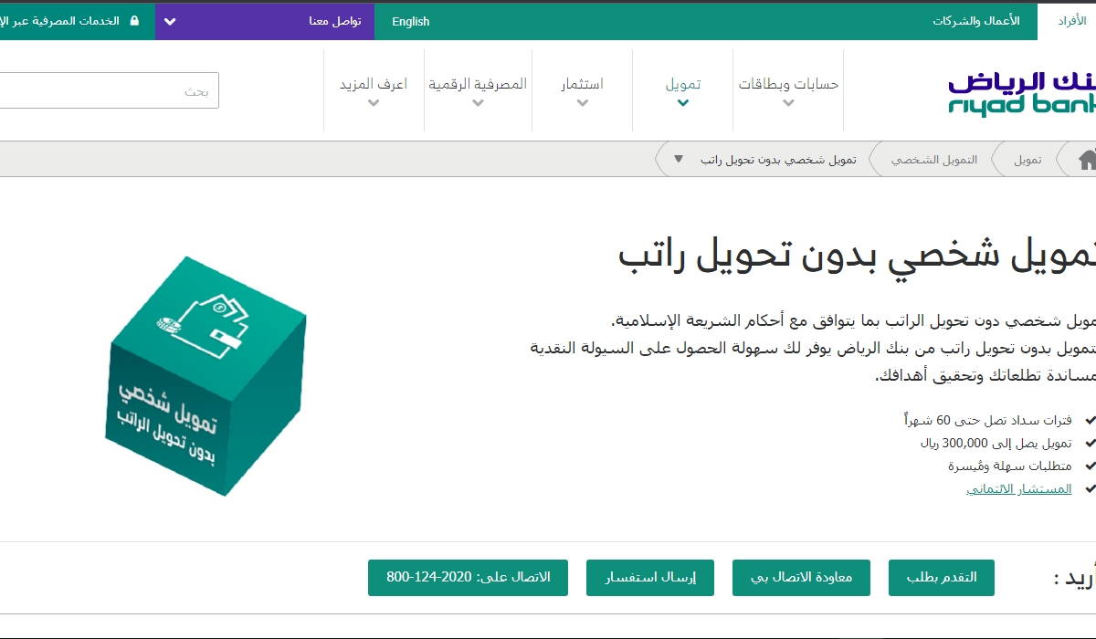Expand the استثمار navigation menu

[x=582, y=90]
